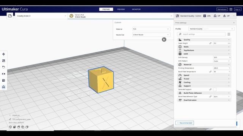Switch to the MONITOR stage tab
Image resolution: width=243 pixels, height=136 pixels.
pos(136,9)
